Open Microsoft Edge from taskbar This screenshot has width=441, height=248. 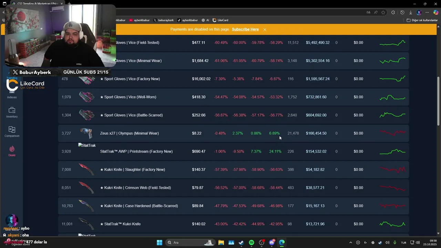tap(282, 242)
